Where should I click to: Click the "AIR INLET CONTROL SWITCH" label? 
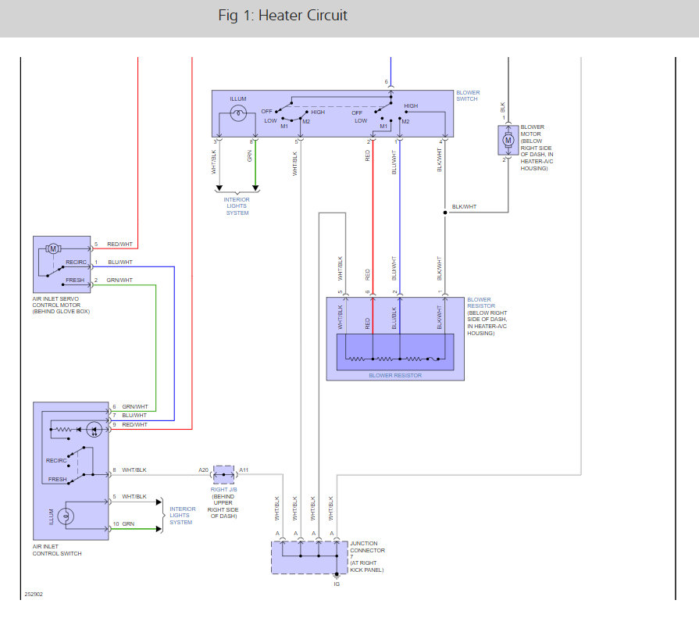click(57, 550)
